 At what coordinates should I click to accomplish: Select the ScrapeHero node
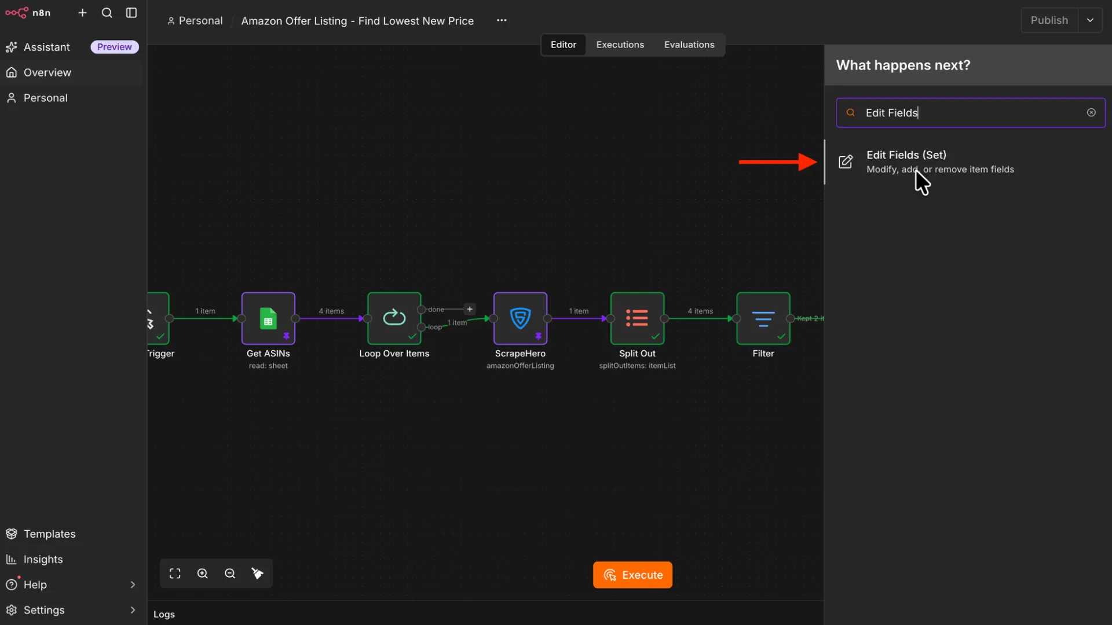coord(520,318)
